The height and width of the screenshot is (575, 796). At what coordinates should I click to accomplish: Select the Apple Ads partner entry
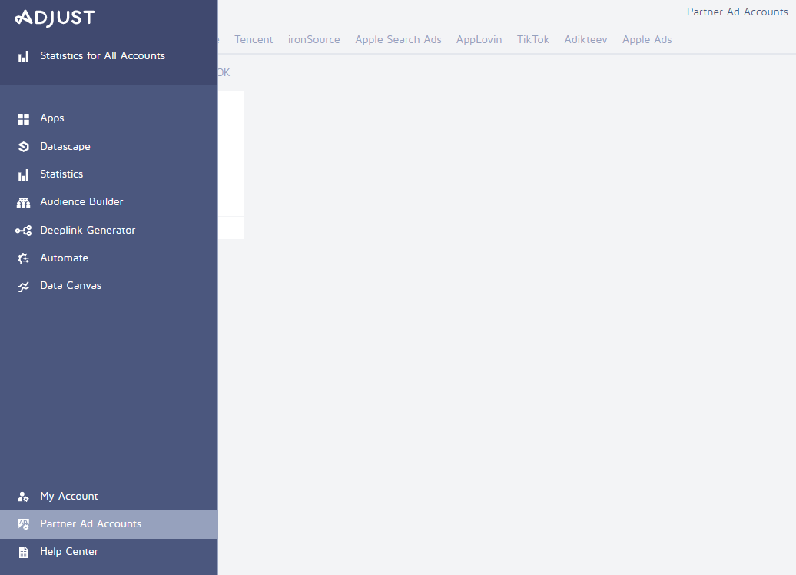pyautogui.click(x=647, y=39)
